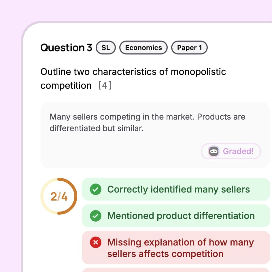
Task: Click the red X on missing explanation feedback
Action: (95, 242)
